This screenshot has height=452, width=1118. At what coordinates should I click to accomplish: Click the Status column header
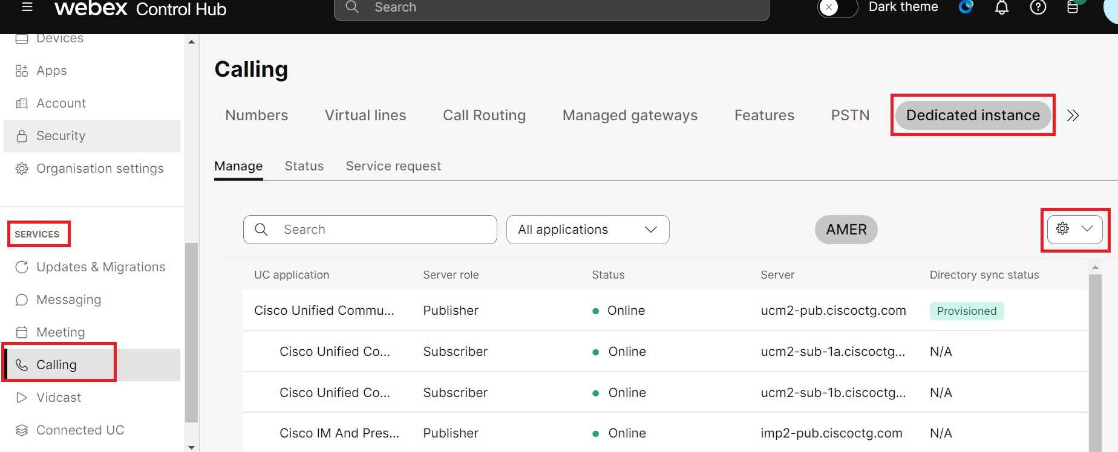coord(608,275)
